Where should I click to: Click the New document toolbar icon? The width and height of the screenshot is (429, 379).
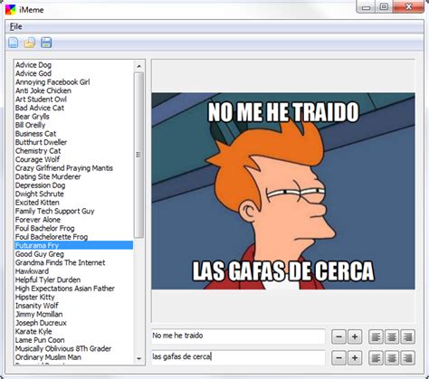[x=13, y=43]
